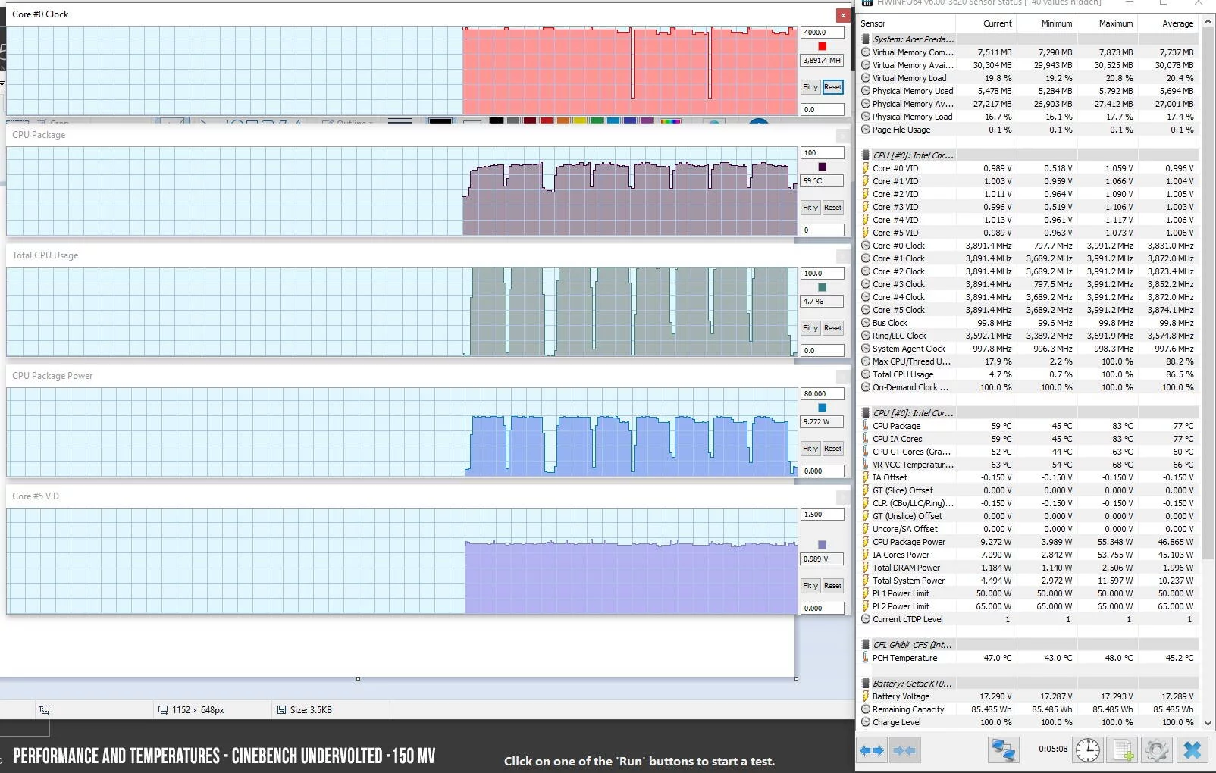This screenshot has height=773, width=1216.
Task: Click the icon beside PL1 Power Limit
Action: (x=866, y=593)
